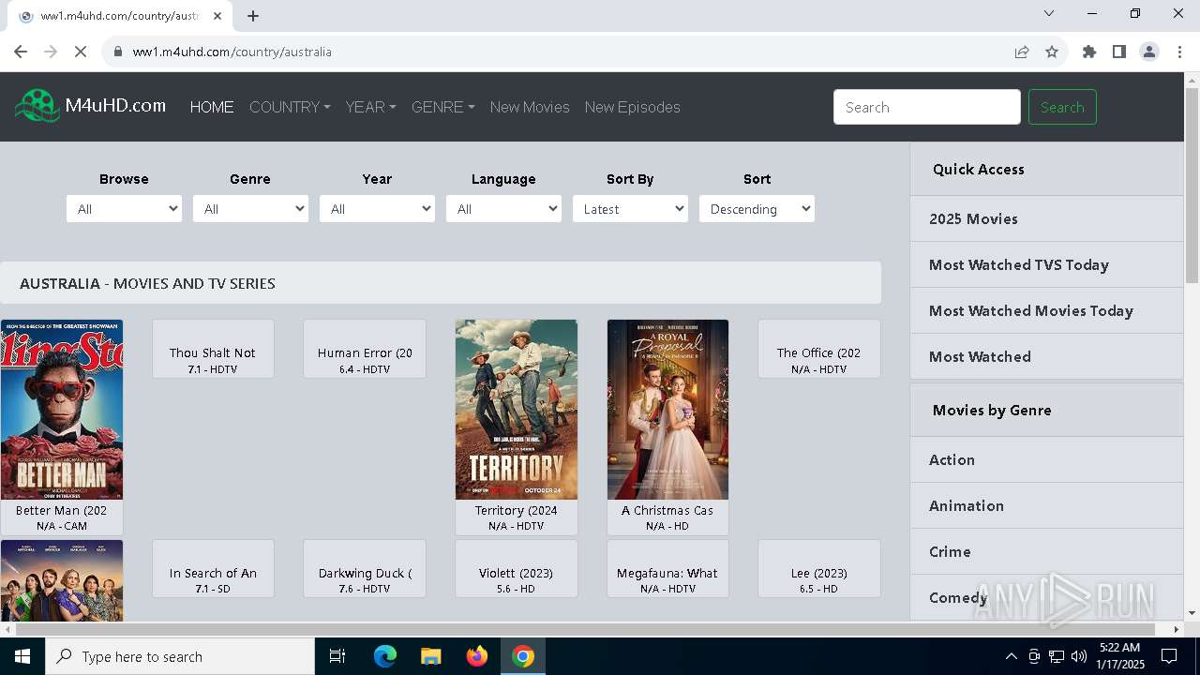Image resolution: width=1200 pixels, height=675 pixels.
Task: Open The Office movie card
Action: (x=818, y=349)
